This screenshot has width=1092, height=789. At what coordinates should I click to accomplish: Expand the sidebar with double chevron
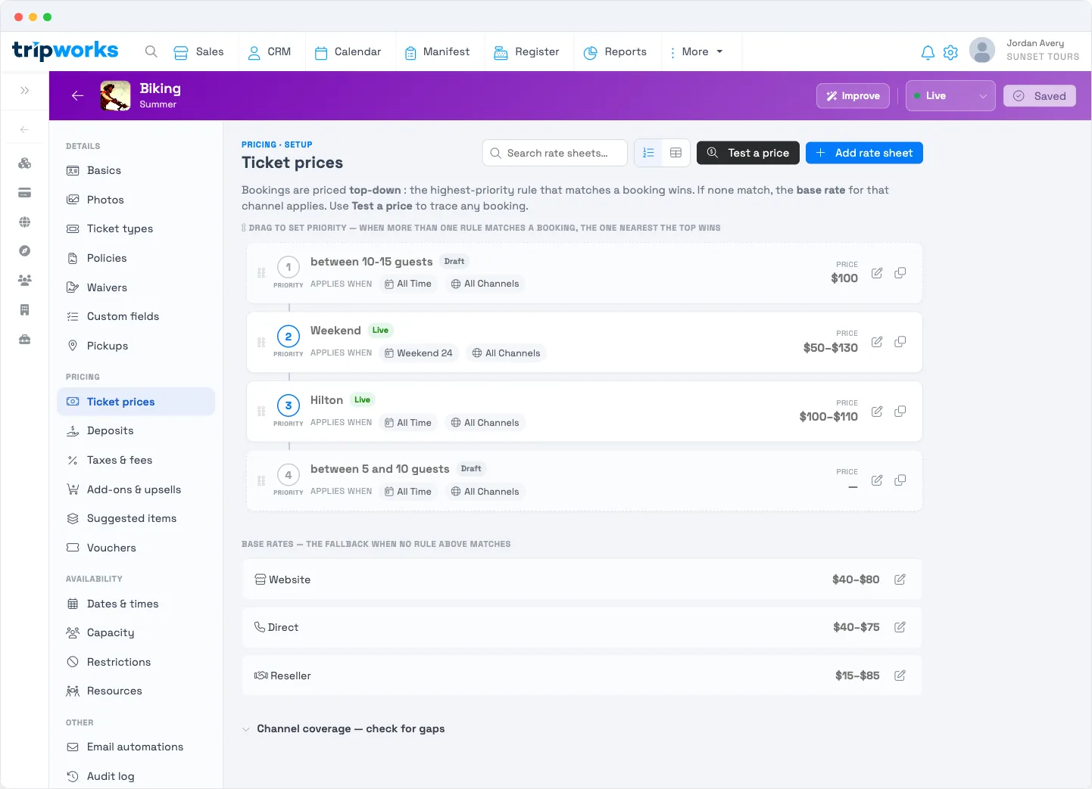[25, 90]
